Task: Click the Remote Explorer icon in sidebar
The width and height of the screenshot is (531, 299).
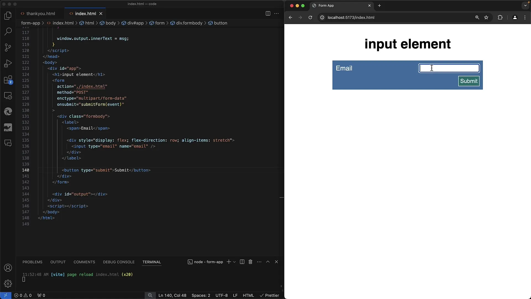Action: pyautogui.click(x=8, y=96)
